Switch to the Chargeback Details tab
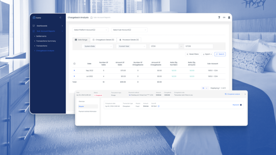This screenshot has height=155, width=276. [103, 40]
